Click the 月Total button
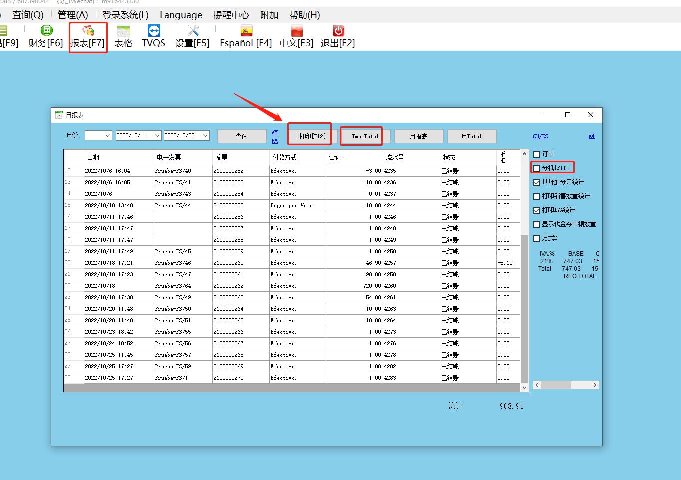The height and width of the screenshot is (480, 681). pos(472,136)
